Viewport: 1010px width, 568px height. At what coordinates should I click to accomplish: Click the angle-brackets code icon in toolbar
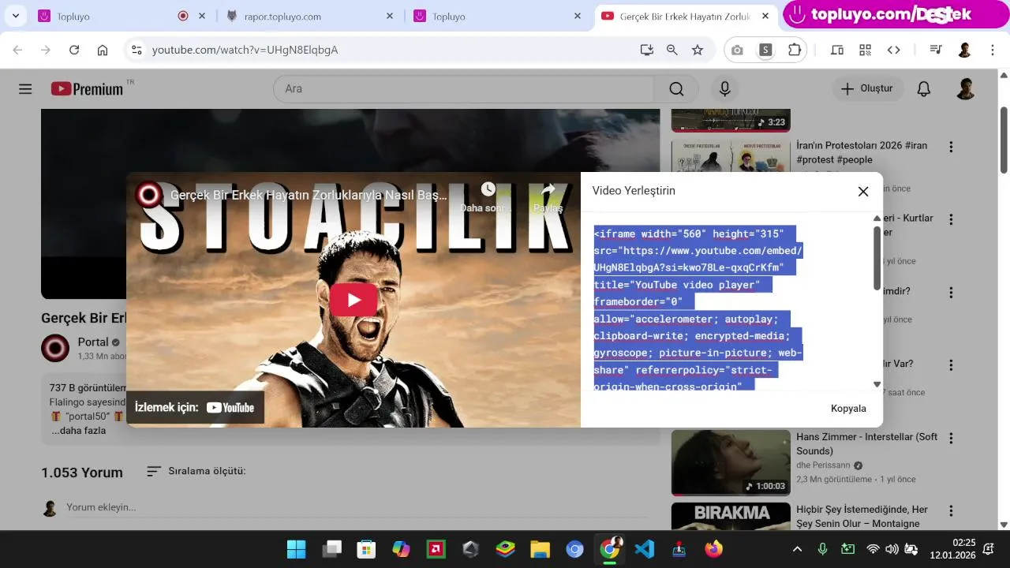894,50
